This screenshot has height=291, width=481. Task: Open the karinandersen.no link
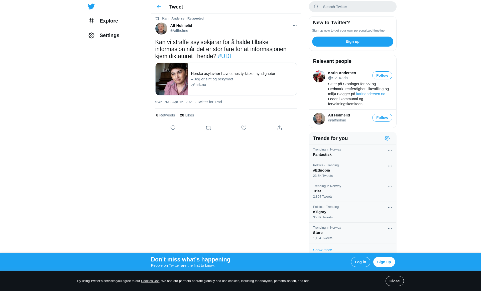(x=371, y=94)
